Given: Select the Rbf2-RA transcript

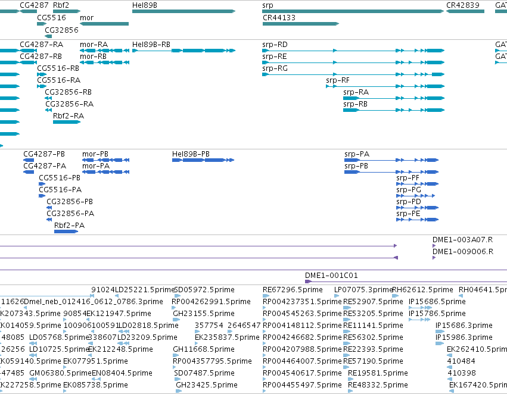Looking at the screenshot, I should click(67, 122).
